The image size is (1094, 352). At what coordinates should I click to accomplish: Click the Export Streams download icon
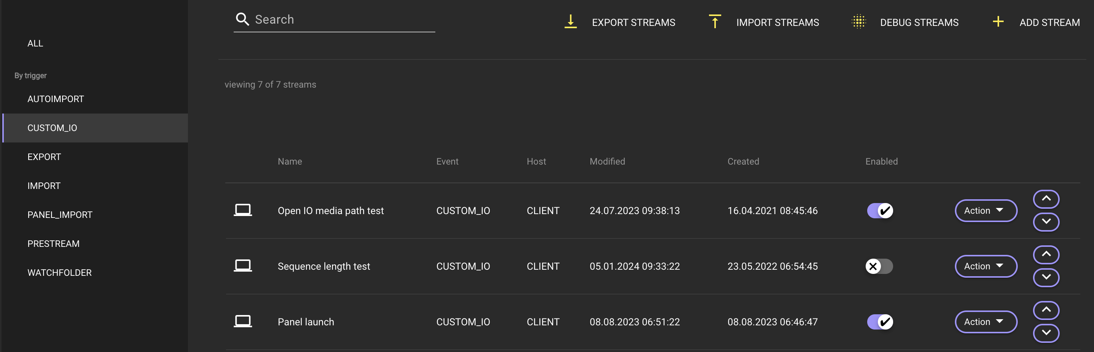point(570,22)
